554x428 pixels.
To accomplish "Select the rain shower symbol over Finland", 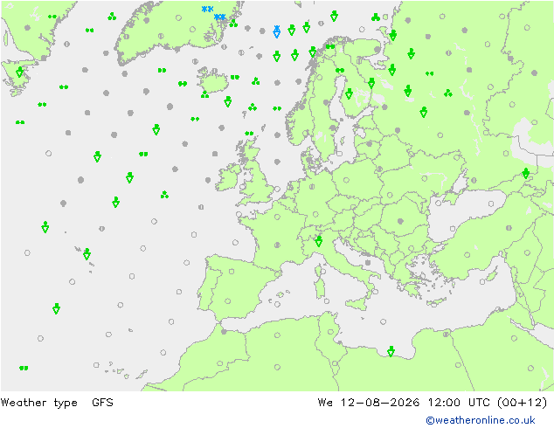I will [x=349, y=93].
